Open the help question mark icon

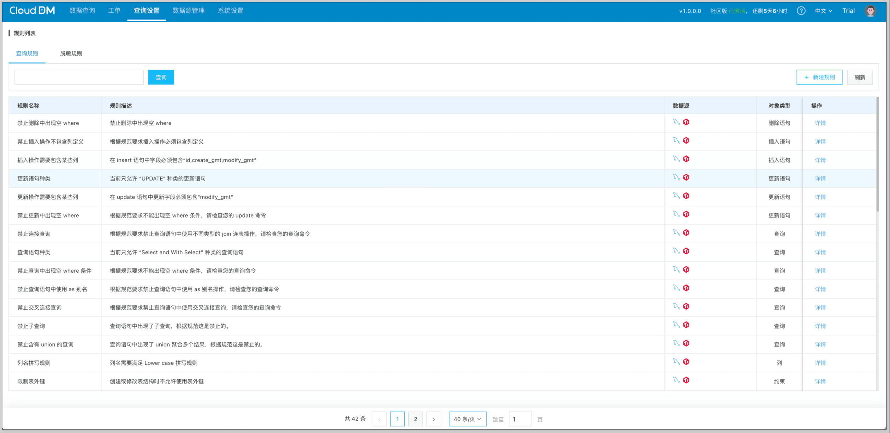tap(801, 11)
